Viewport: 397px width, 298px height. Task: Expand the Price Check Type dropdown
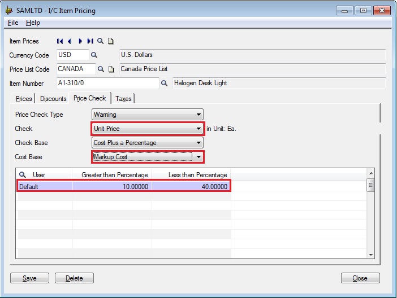[x=198, y=115]
